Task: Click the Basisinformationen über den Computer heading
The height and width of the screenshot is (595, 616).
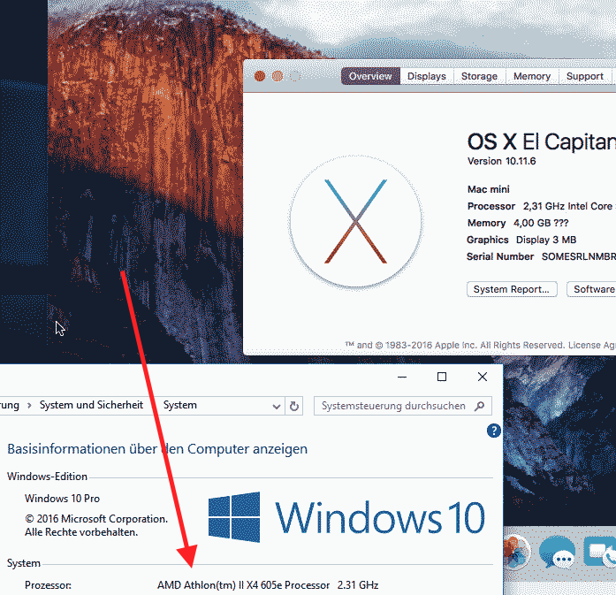Action: (157, 449)
